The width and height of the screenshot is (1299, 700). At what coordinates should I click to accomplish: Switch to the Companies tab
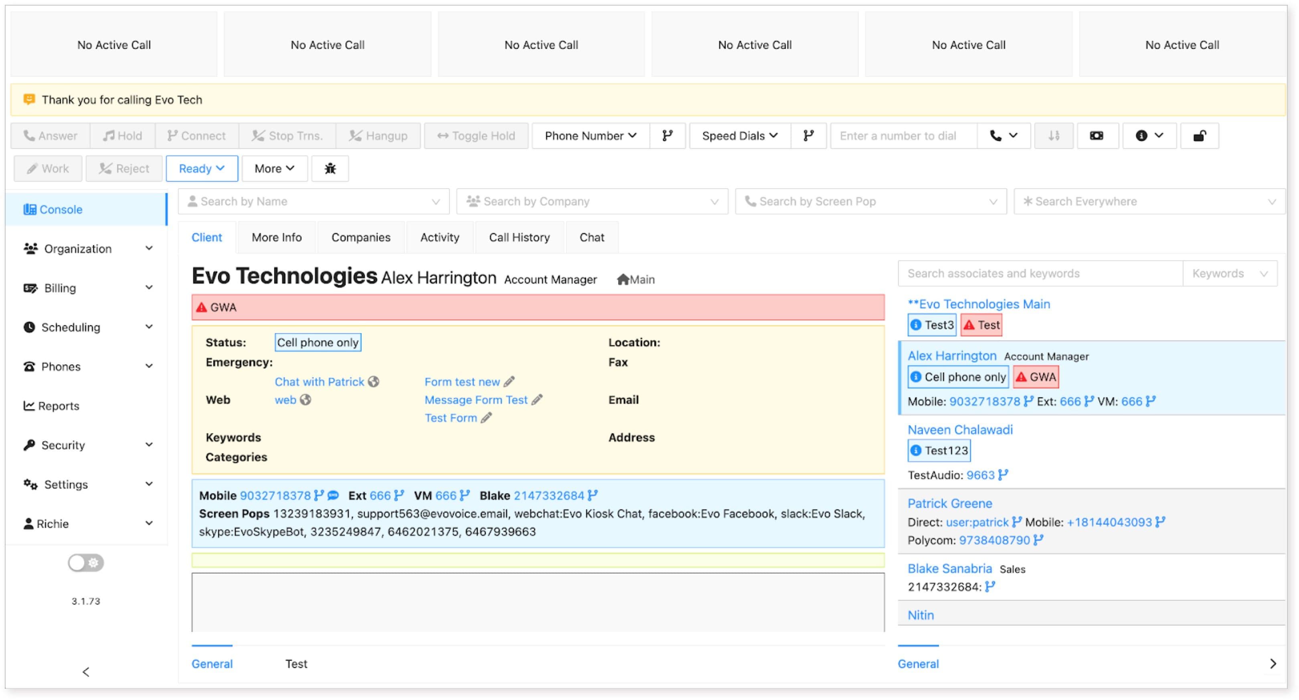click(x=360, y=237)
